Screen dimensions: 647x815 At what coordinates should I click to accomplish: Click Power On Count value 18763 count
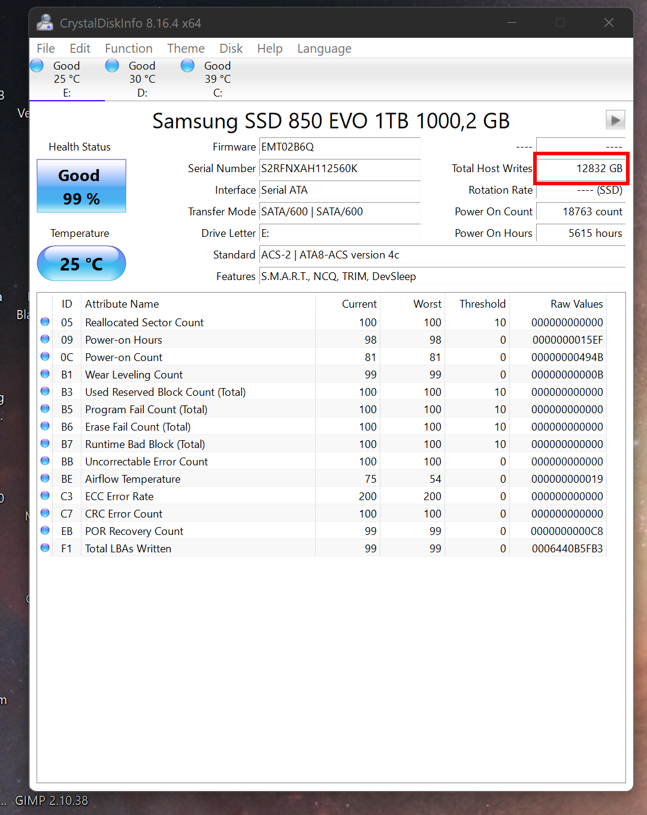pos(581,212)
